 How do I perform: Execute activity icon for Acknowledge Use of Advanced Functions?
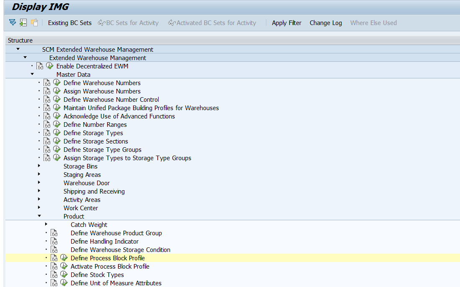[57, 116]
